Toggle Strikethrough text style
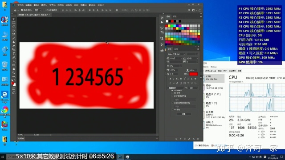This screenshot has height=160, width=285. pos(195,79)
